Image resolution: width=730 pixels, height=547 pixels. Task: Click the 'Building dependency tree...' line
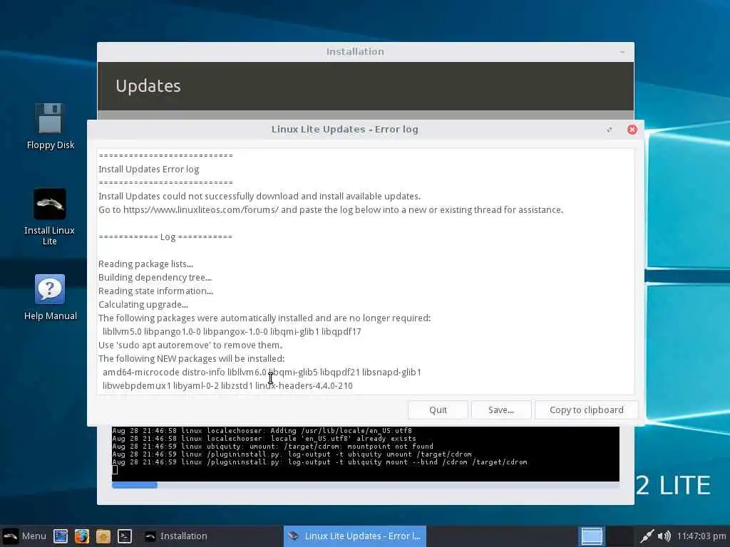click(x=155, y=278)
